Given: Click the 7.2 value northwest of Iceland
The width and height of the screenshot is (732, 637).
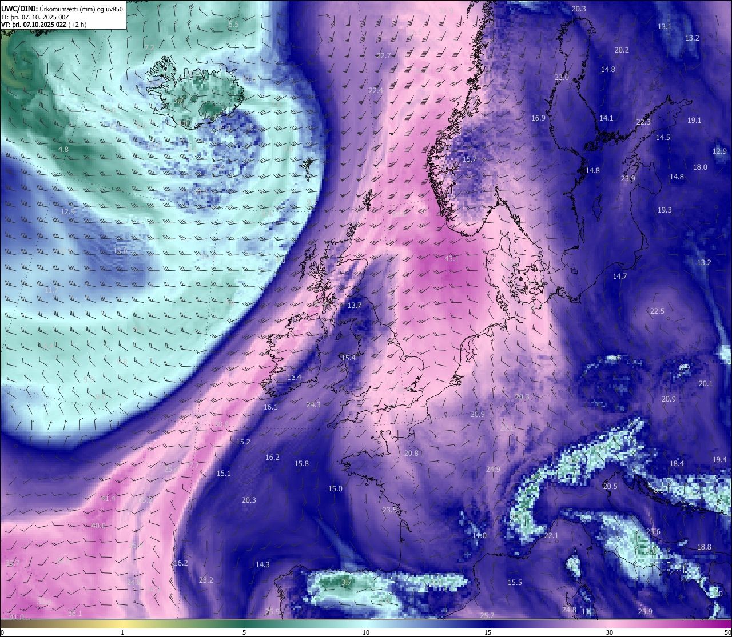Looking at the screenshot, I should point(149,47).
